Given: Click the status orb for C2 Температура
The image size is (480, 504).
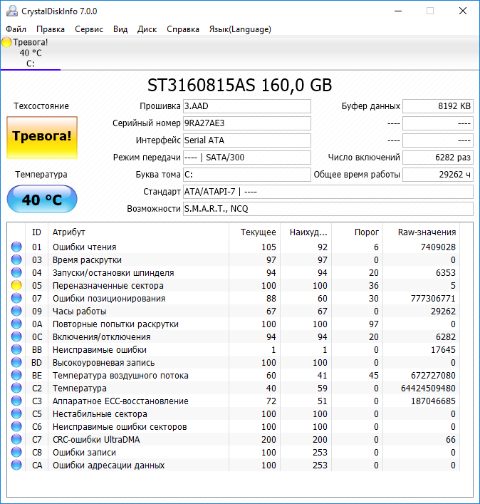Looking at the screenshot, I should 16,388.
